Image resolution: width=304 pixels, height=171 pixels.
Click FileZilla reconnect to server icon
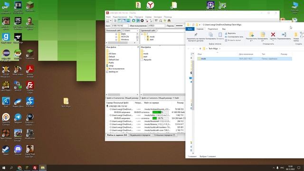[151, 20]
